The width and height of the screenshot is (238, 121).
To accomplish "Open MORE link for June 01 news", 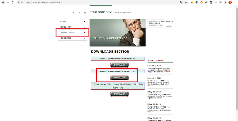I will point(150,86).
